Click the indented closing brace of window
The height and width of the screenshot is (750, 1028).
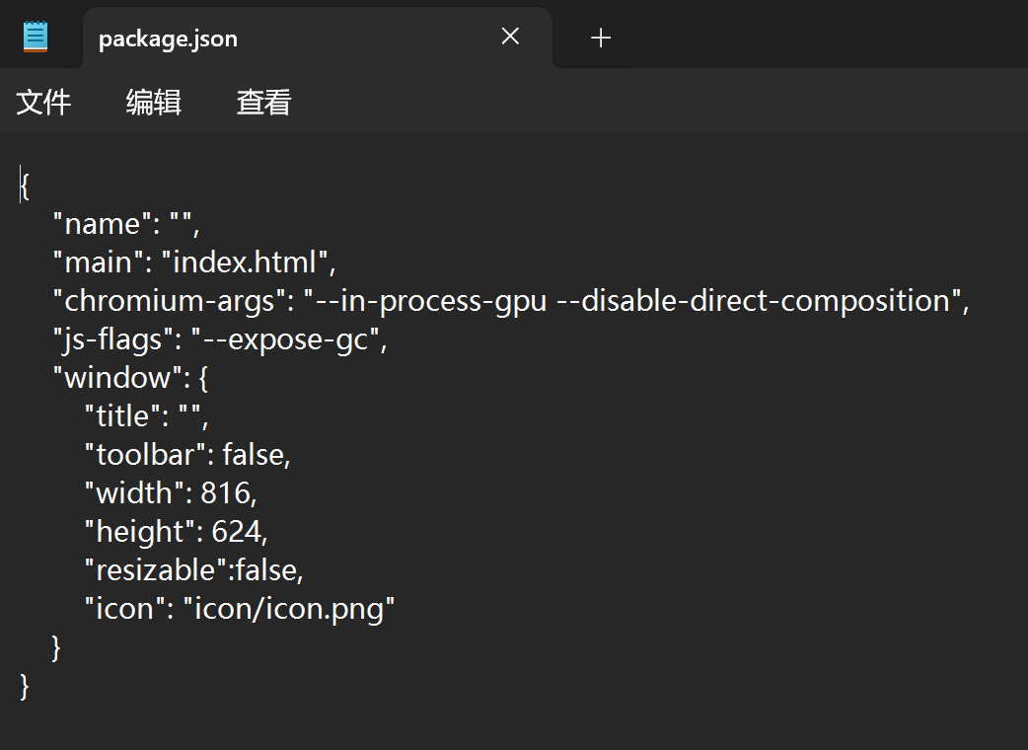pyautogui.click(x=56, y=647)
